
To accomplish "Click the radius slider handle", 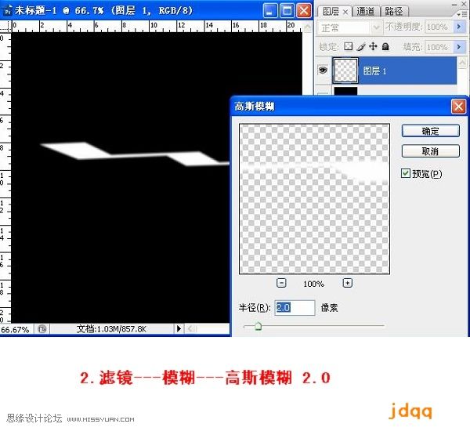I will point(258,326).
